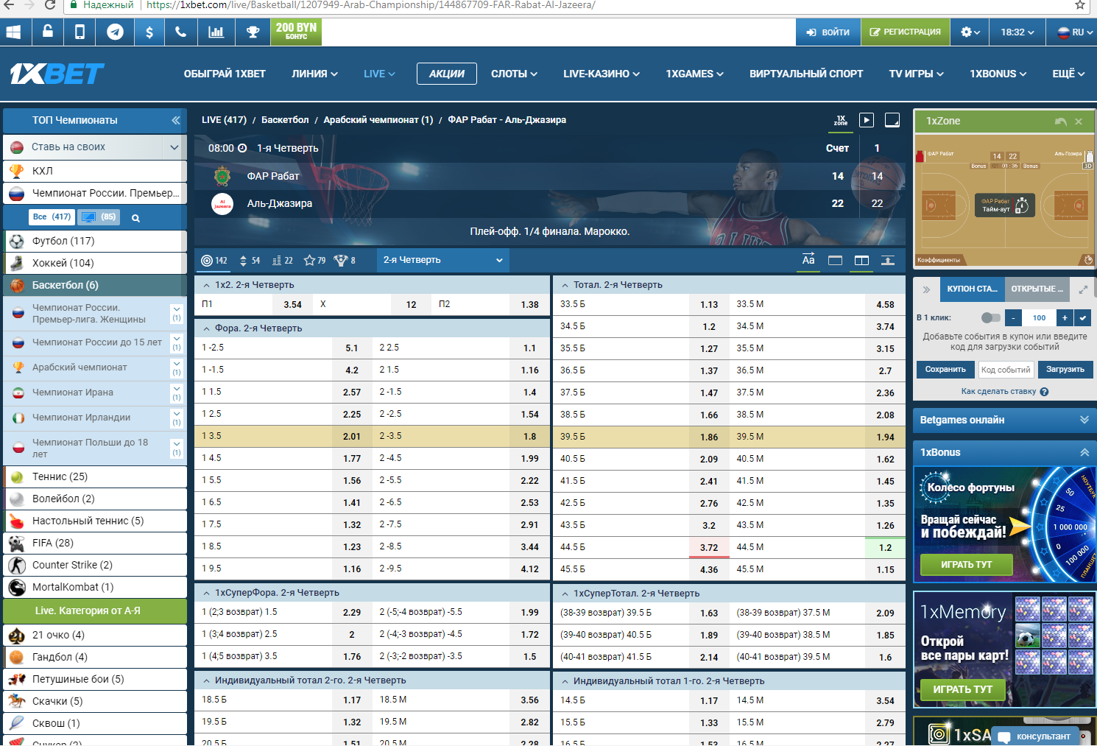The width and height of the screenshot is (1097, 746).
Task: Click the stopwatch icon in 1xZone corner
Action: point(1088,259)
